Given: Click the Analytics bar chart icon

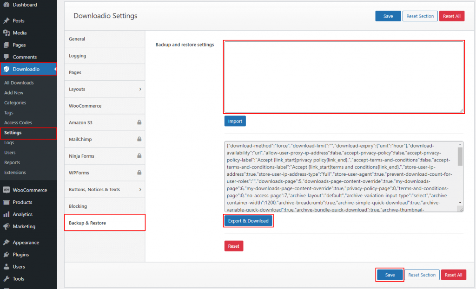Looking at the screenshot, I should pyautogui.click(x=7, y=214).
